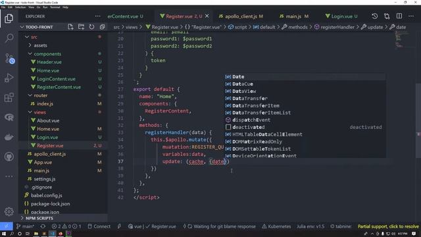Collapse the router folder
421x237 pixels.
point(41,95)
